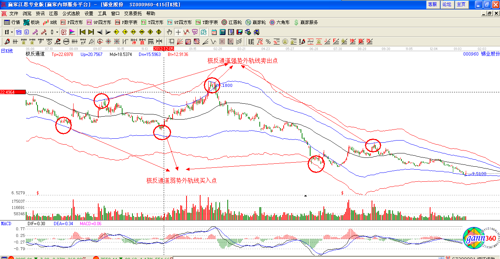Click the yellow left-arrow diamond icon
This screenshot has width=500, height=259.
(116, 32)
